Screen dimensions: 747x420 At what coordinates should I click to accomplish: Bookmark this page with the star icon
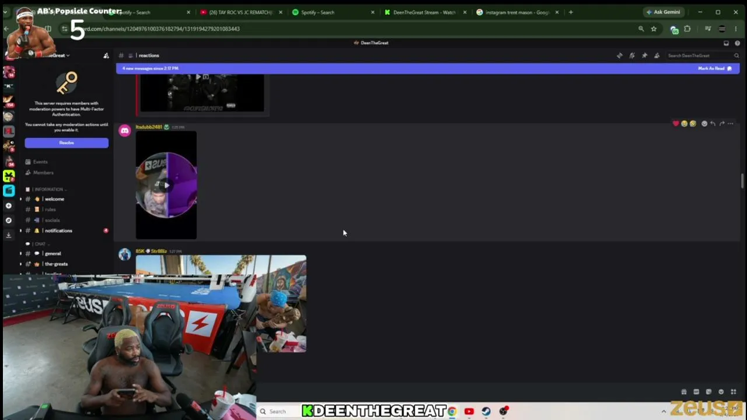(x=654, y=29)
